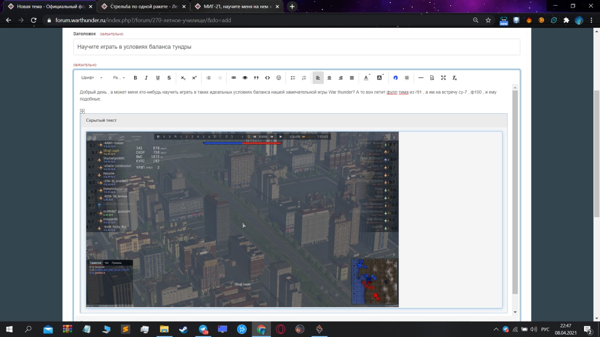This screenshot has width=600, height=337.
Task: Preview the post with the magnifier page icon
Action: 432,78
